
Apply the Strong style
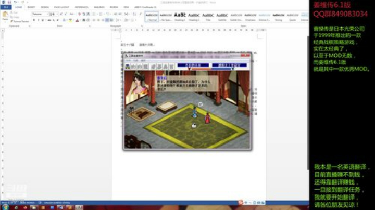point(278,17)
